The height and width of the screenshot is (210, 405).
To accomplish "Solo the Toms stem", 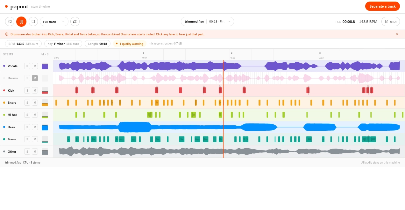I will [27, 139].
